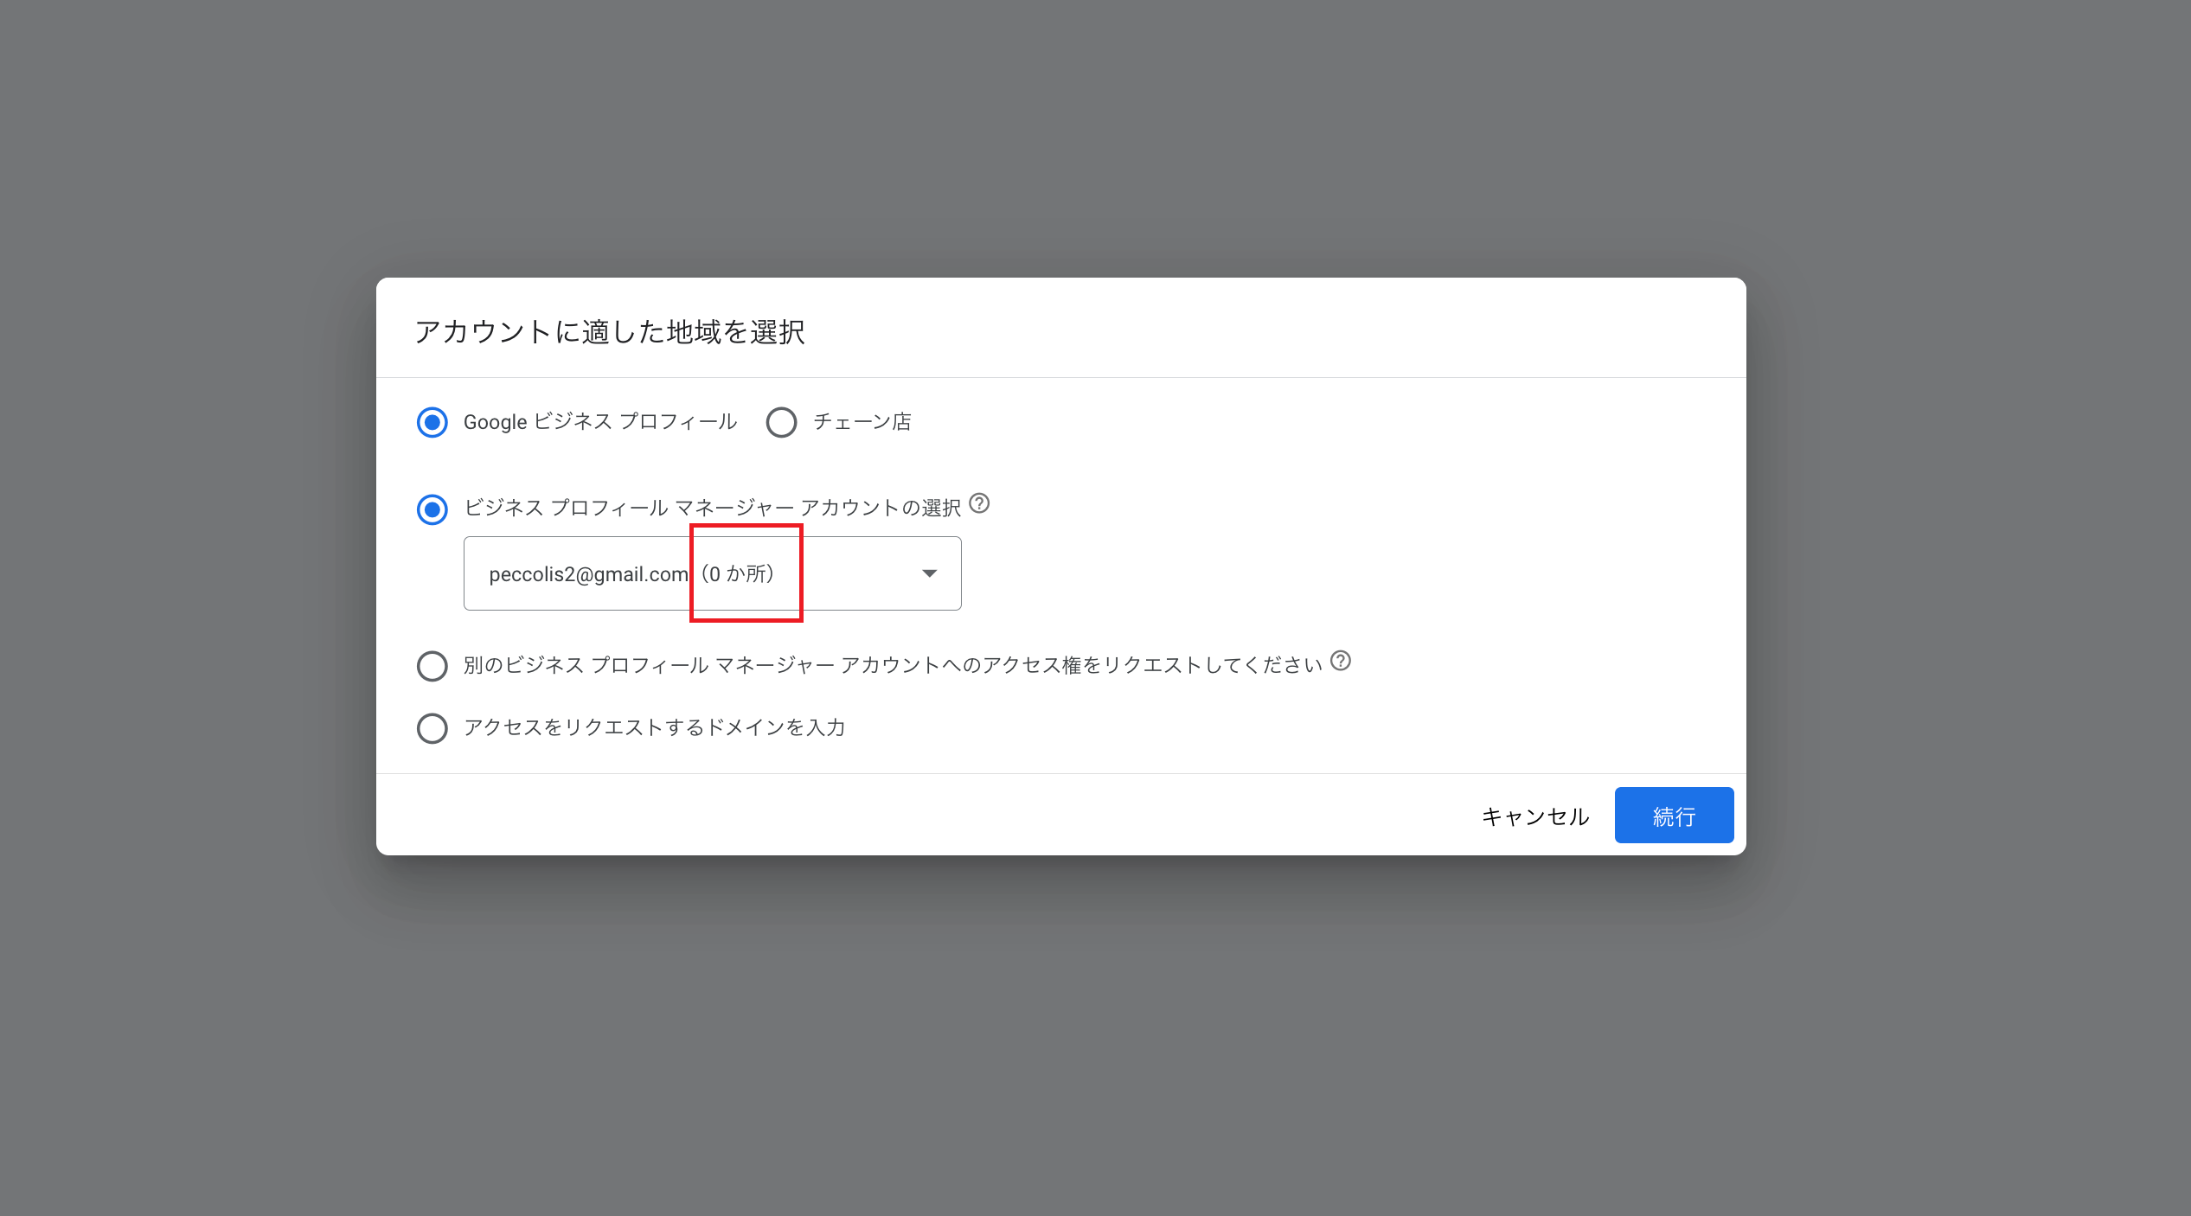Click help icon beside マネージャー アカウントの選択
2191x1216 pixels.
[979, 503]
